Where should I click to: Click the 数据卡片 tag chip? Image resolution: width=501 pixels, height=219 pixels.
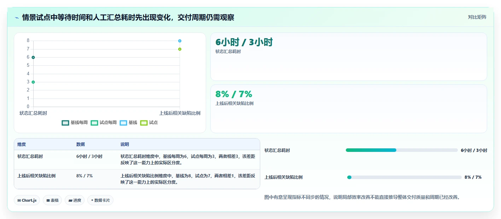[x=100, y=200]
